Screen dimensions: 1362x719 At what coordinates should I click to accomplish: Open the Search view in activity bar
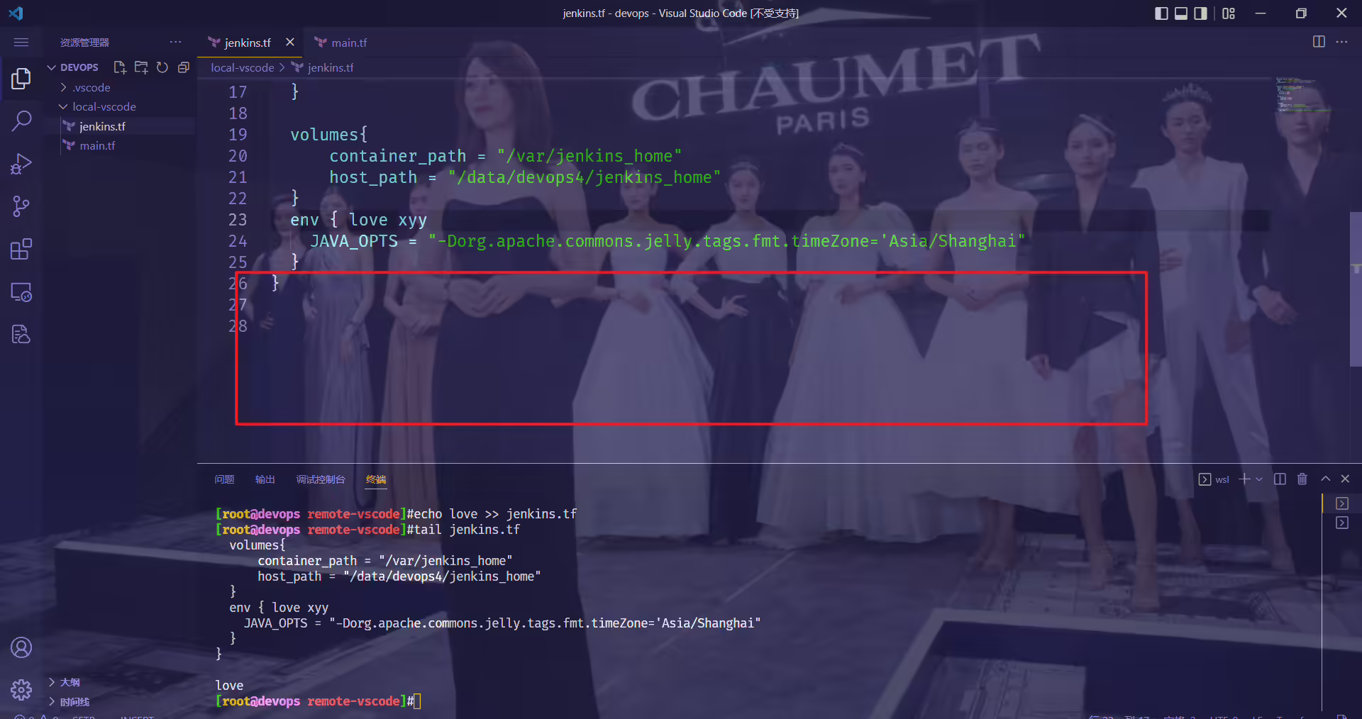[x=21, y=121]
